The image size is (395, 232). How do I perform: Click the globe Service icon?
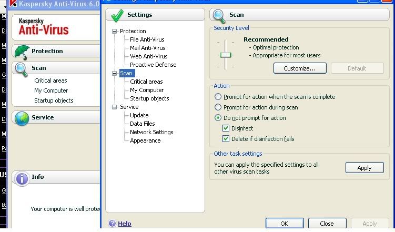point(22,118)
